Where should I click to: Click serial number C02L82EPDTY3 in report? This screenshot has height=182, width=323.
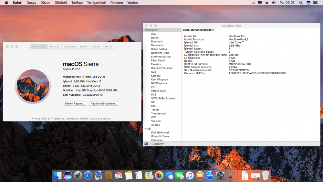coord(239,70)
